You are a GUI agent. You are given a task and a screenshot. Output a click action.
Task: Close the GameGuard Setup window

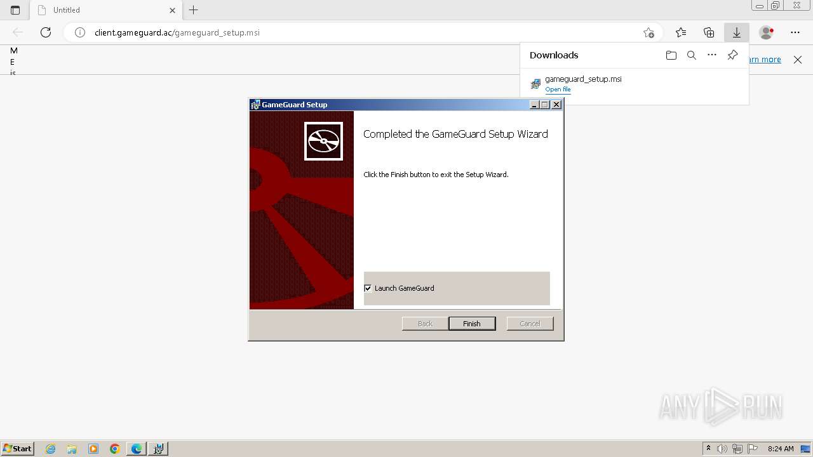[x=556, y=105]
